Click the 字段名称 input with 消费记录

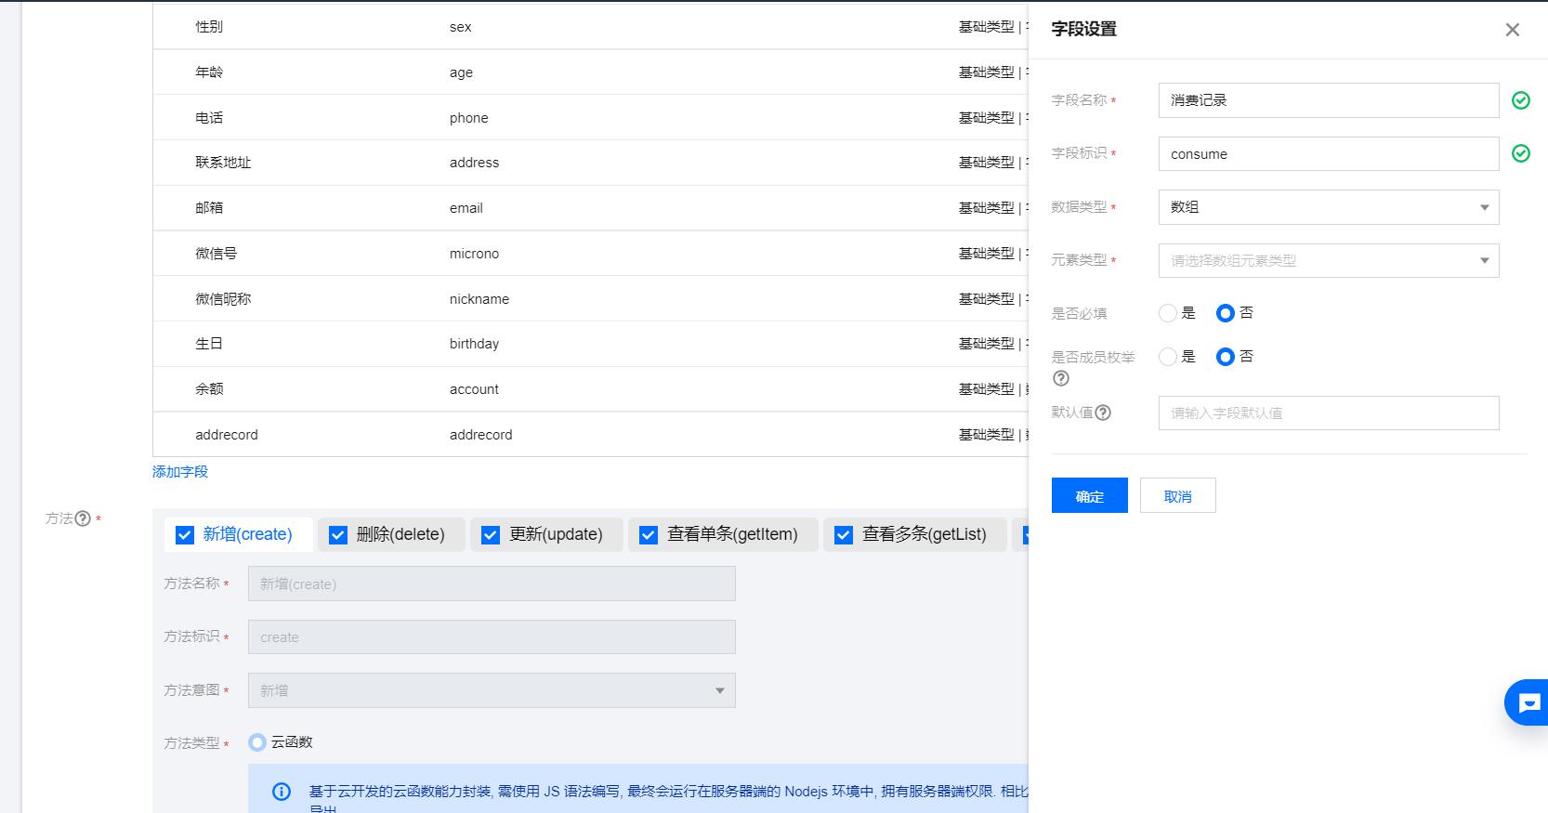click(x=1328, y=100)
